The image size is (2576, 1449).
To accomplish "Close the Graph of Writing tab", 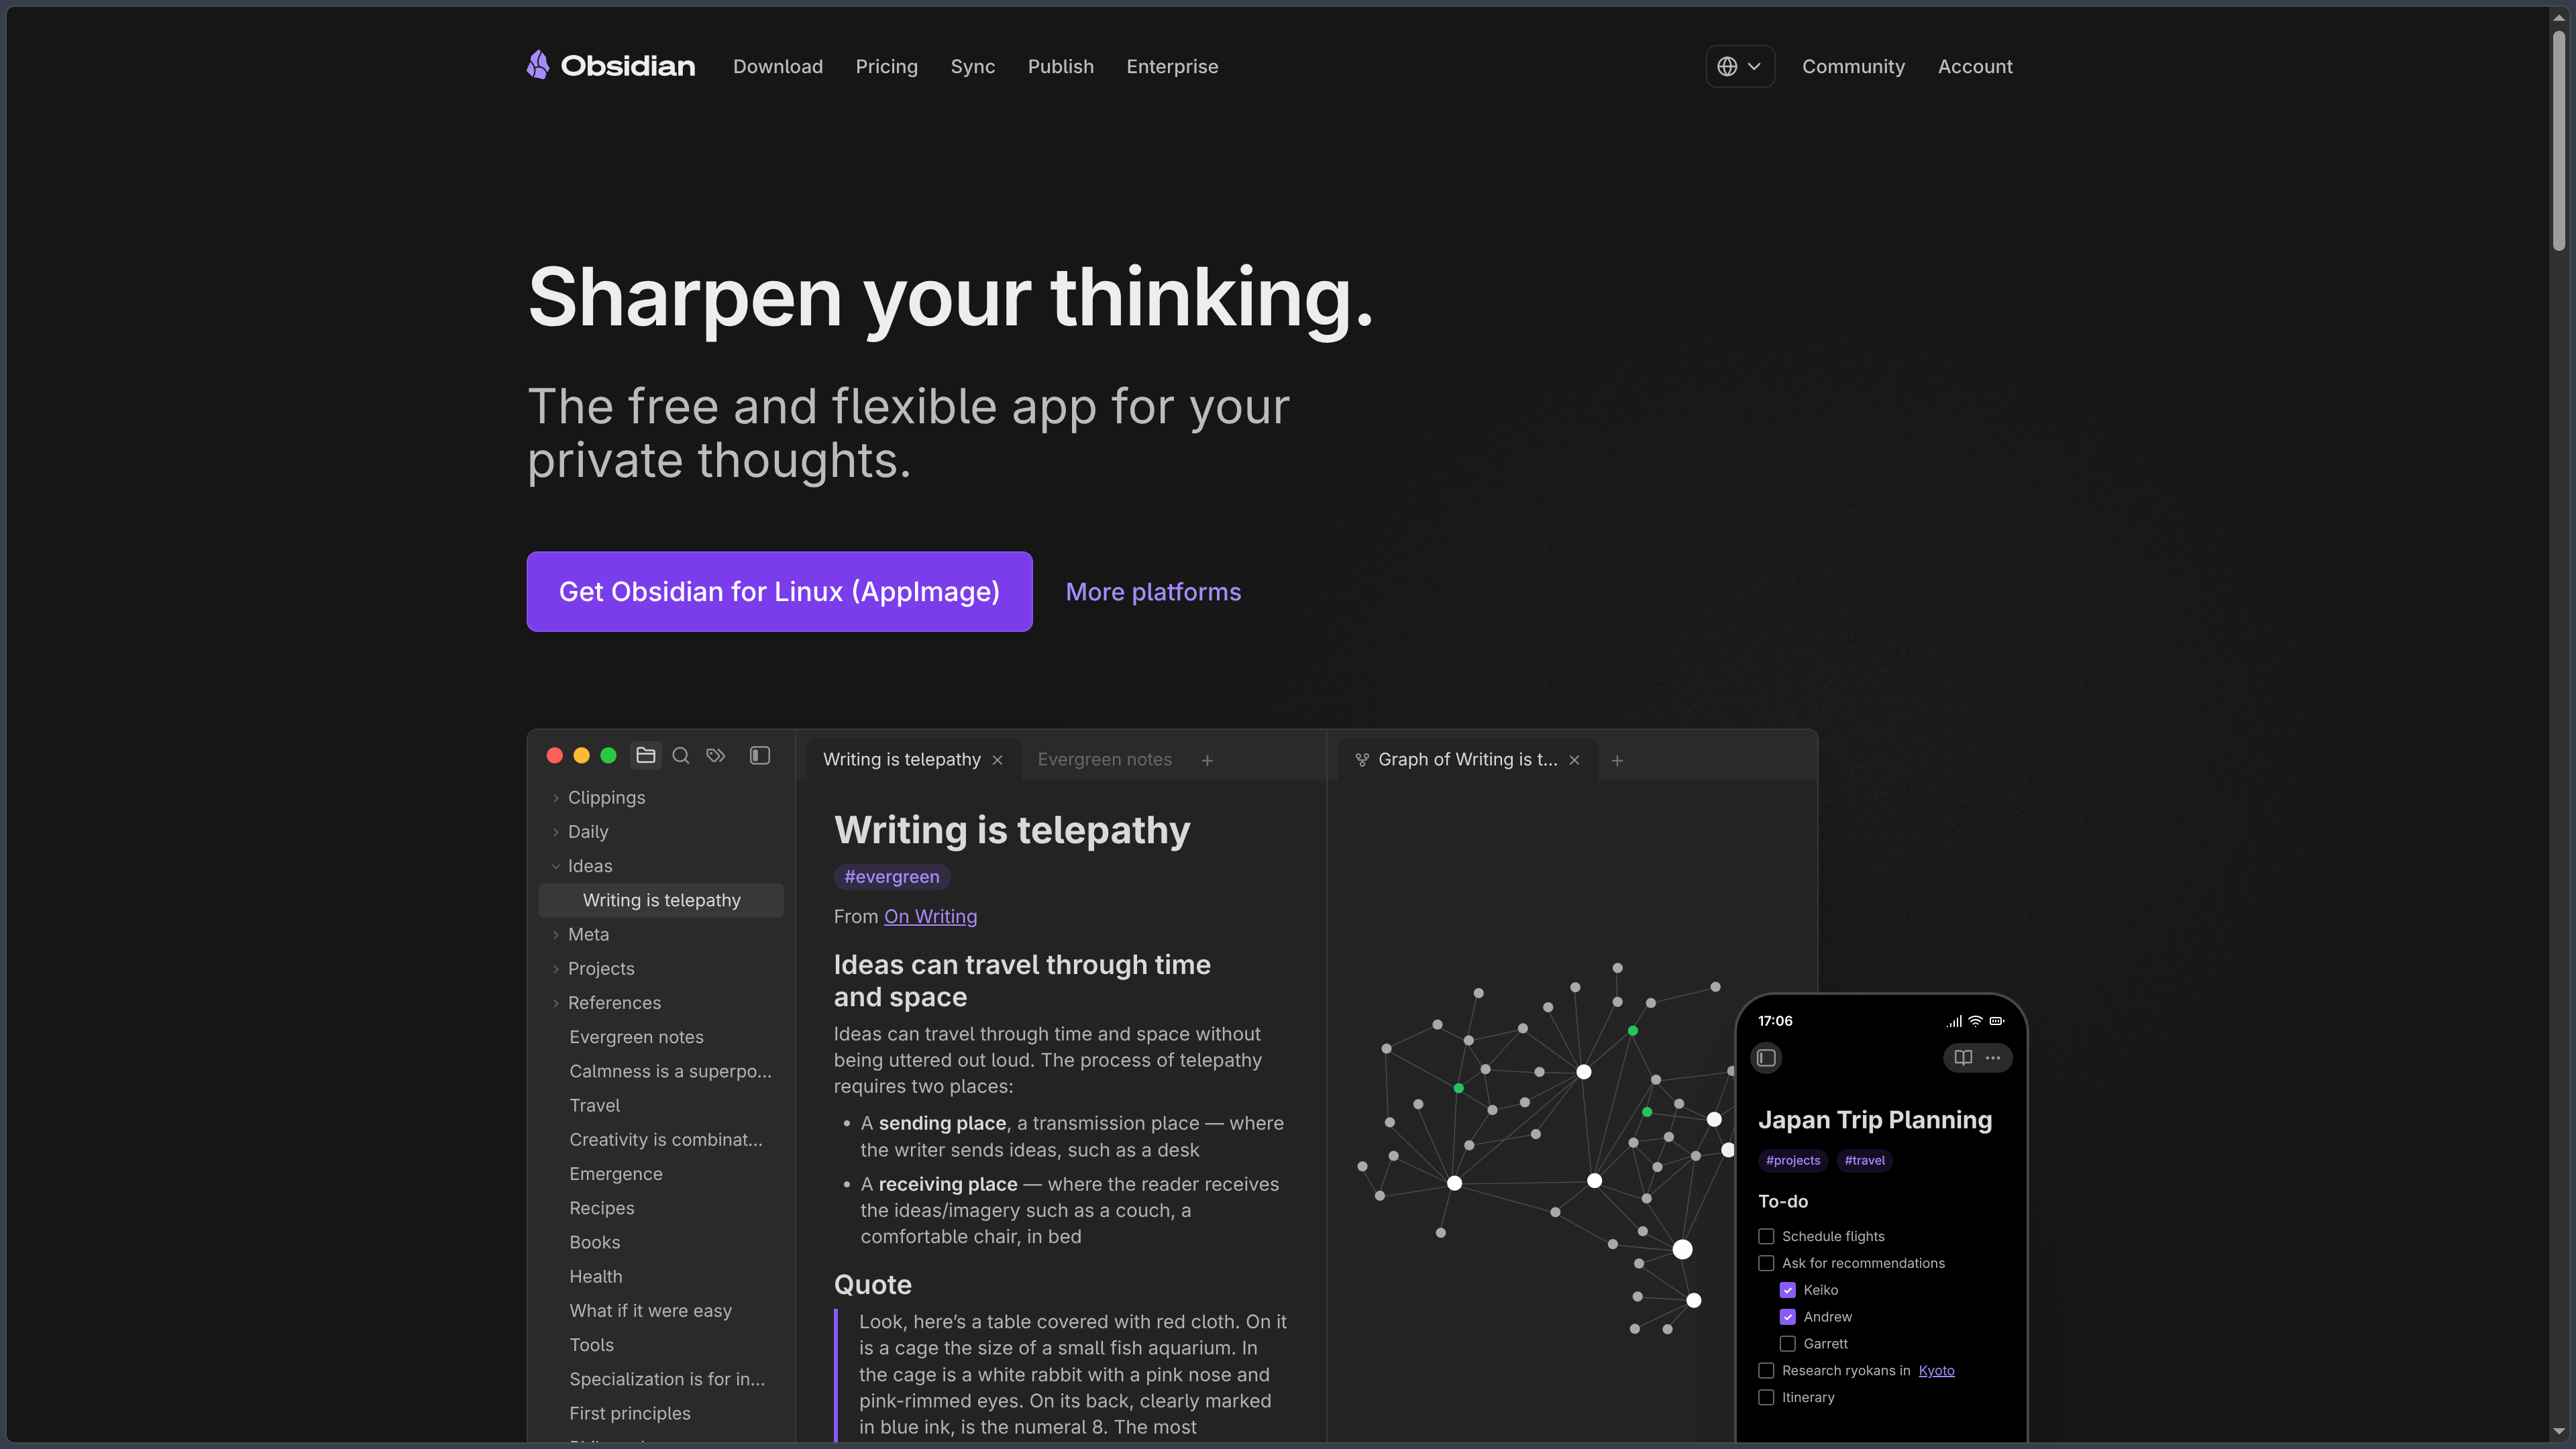I will pos(1574,760).
